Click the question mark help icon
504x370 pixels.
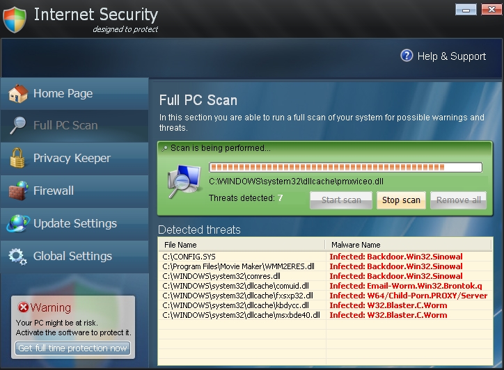407,56
